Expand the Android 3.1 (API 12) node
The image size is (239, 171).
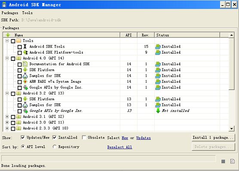click(x=7, y=117)
